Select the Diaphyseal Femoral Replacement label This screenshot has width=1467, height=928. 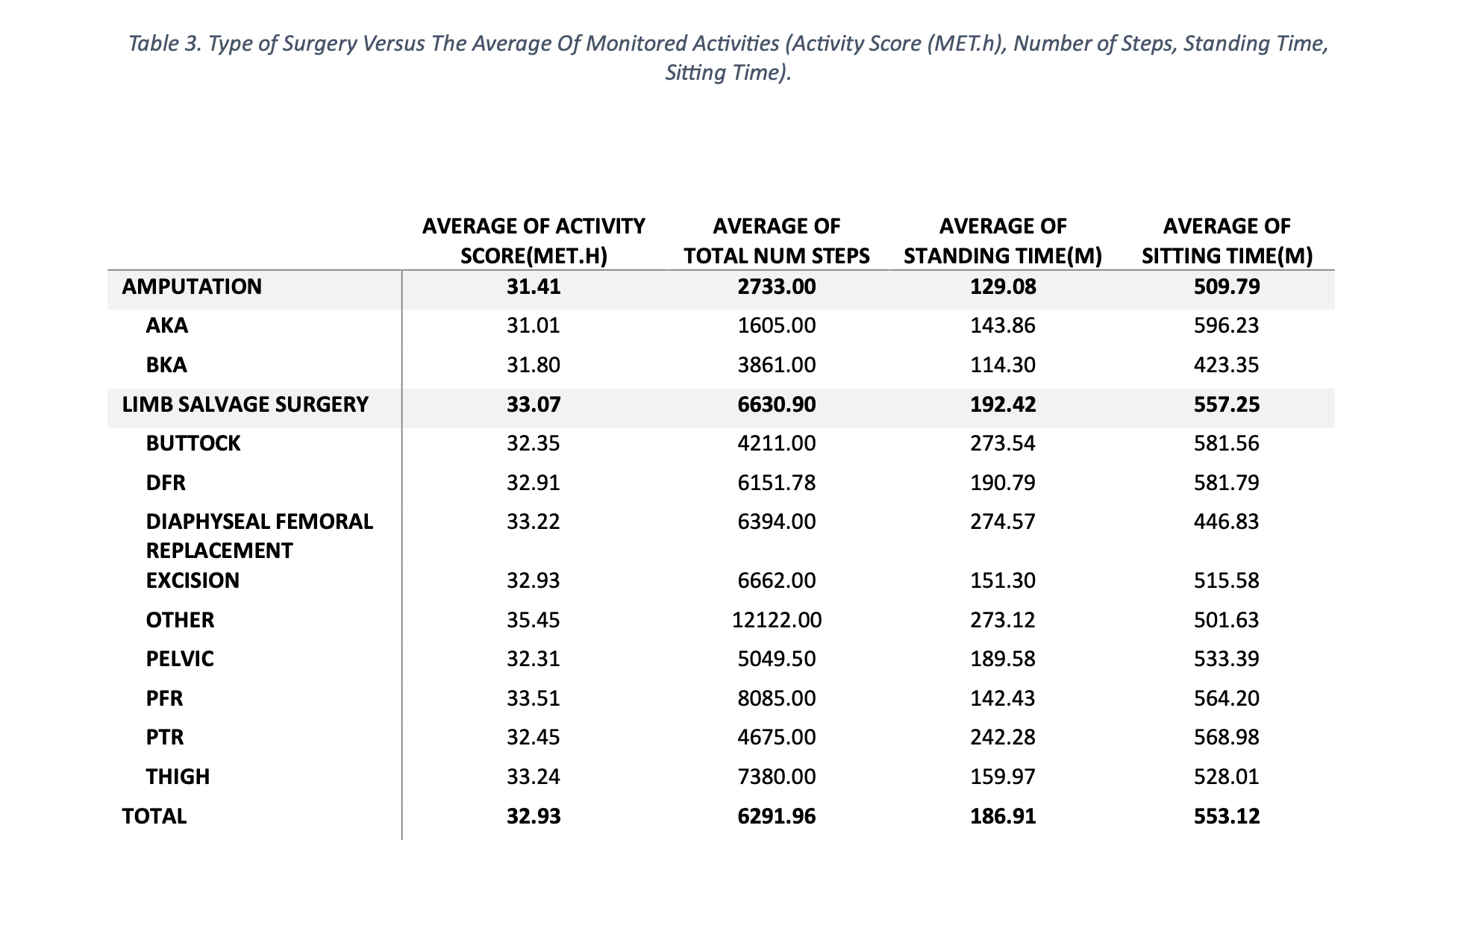click(x=259, y=536)
